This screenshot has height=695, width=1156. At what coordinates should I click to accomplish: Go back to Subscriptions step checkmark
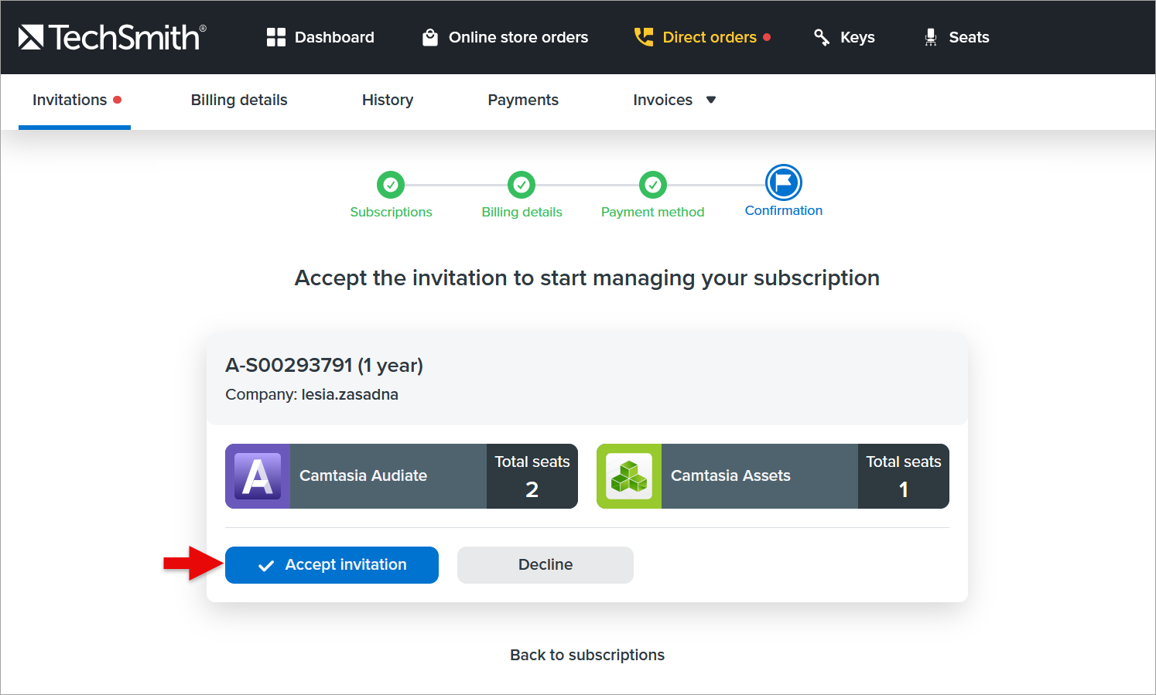[x=391, y=185]
